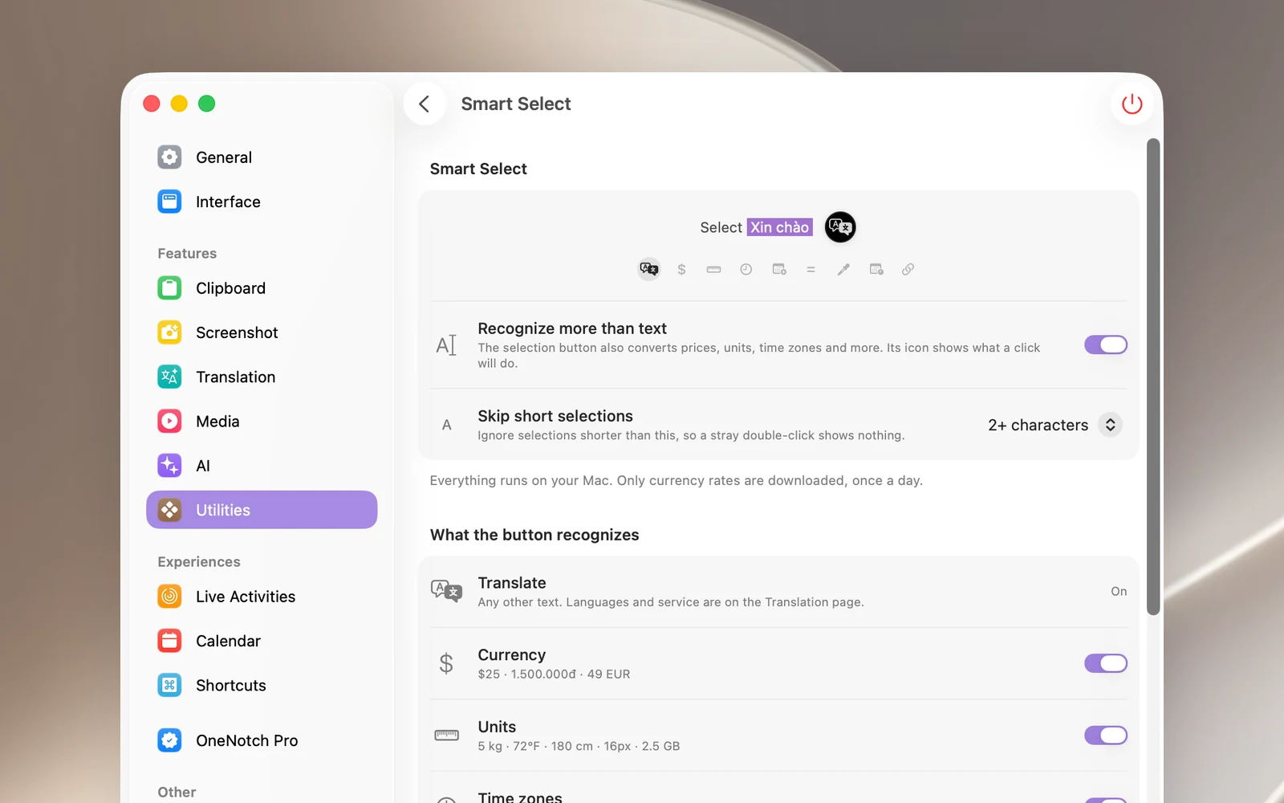Disable the Currency recognition switch

click(1106, 663)
